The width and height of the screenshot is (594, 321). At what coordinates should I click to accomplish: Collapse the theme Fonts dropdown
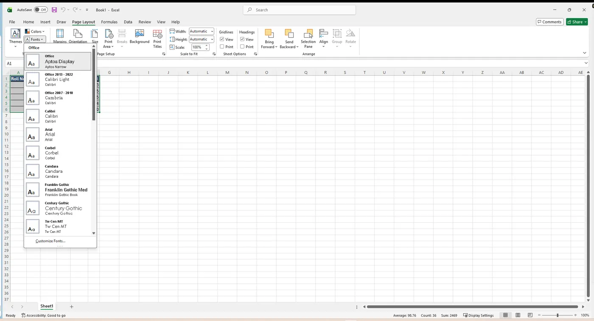[34, 39]
